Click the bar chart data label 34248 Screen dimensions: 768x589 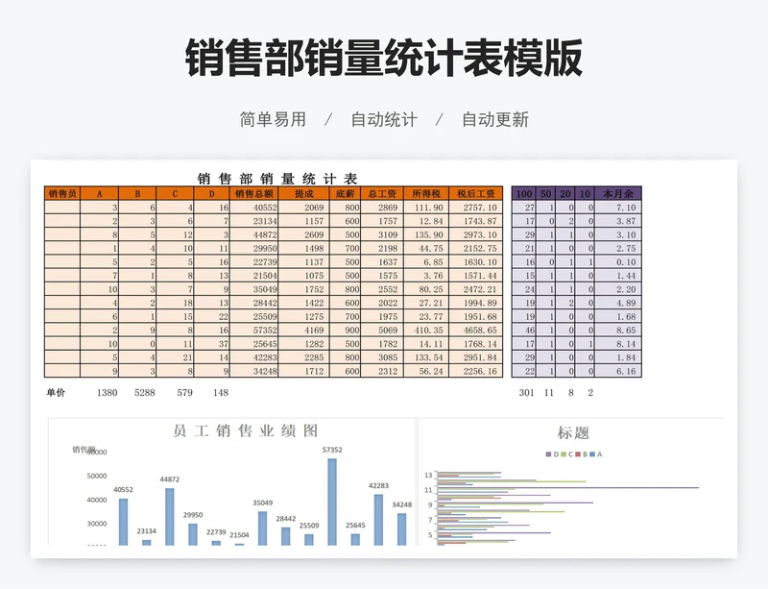(x=401, y=504)
